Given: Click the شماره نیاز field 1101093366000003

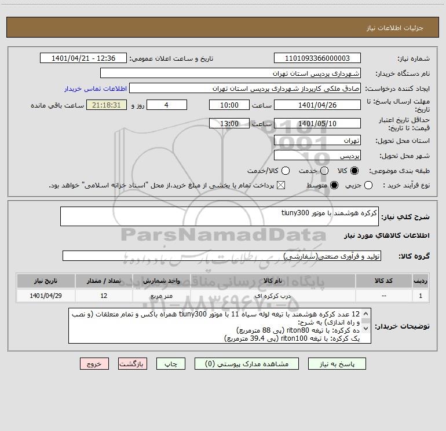Looking at the screenshot, I should (317, 58).
